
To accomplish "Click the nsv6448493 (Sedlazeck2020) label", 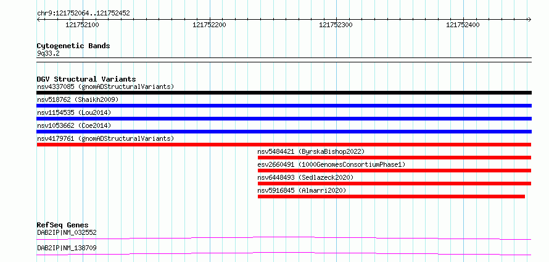I will click(305, 177).
